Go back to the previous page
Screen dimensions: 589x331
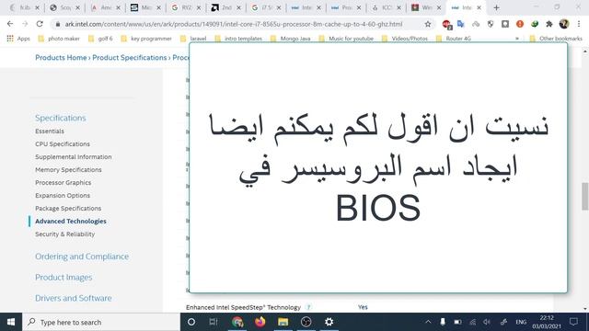tap(10, 24)
